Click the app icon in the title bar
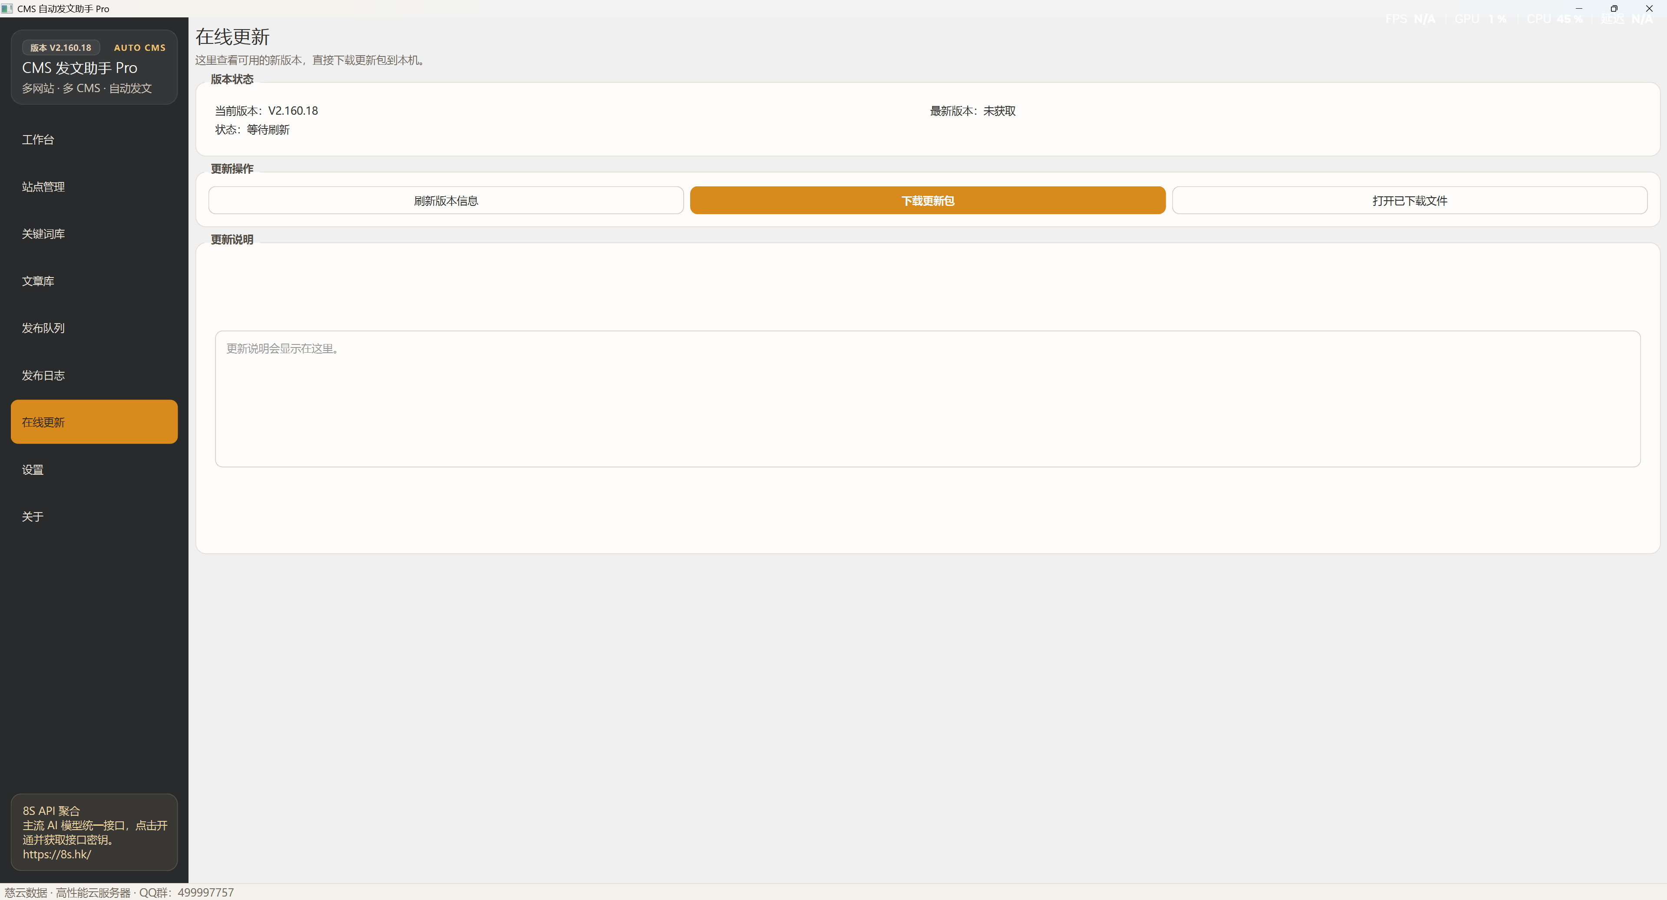 tap(7, 8)
